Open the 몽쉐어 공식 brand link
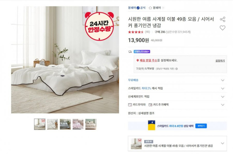The width and height of the screenshot is (233, 154). coord(136,8)
